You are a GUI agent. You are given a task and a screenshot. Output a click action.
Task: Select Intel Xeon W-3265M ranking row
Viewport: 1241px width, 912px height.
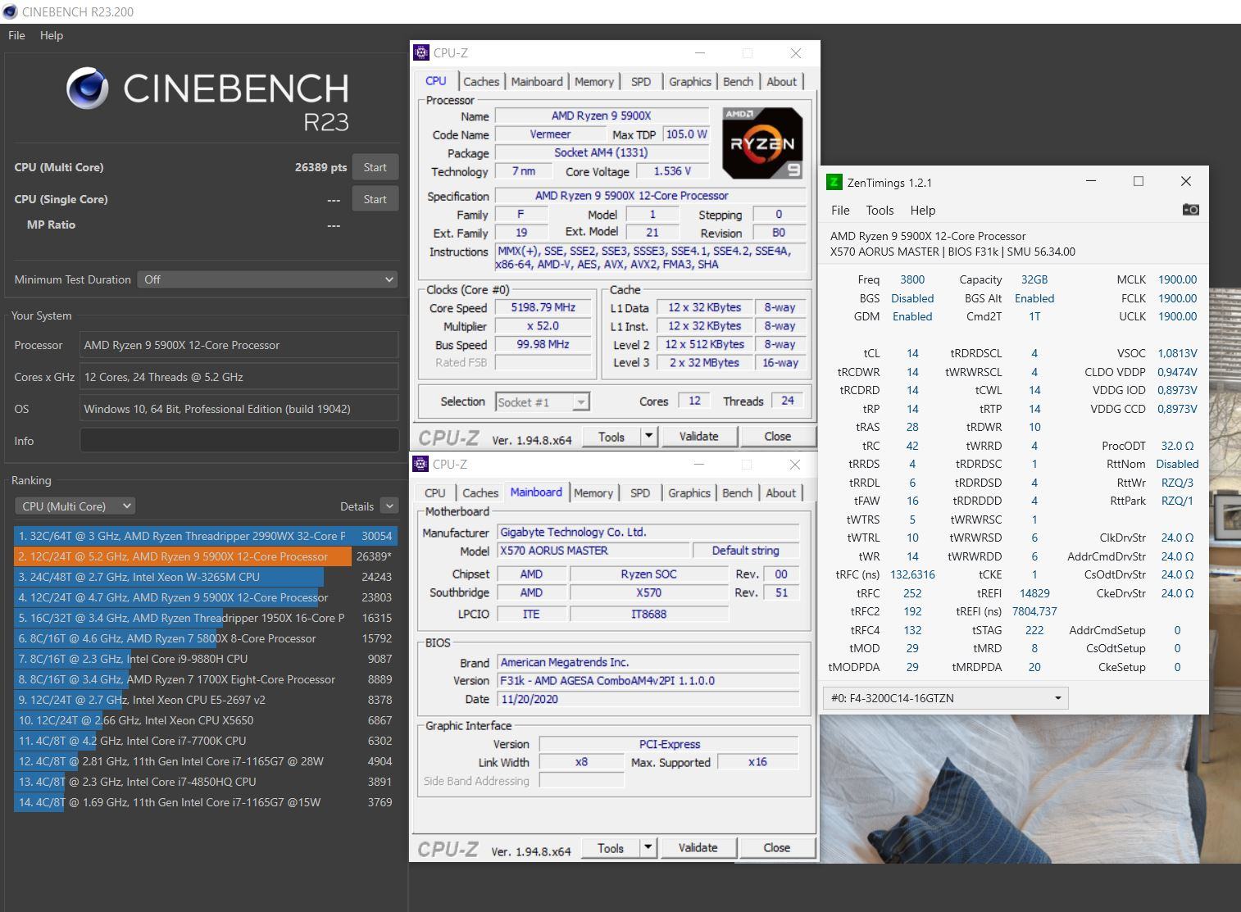(206, 577)
